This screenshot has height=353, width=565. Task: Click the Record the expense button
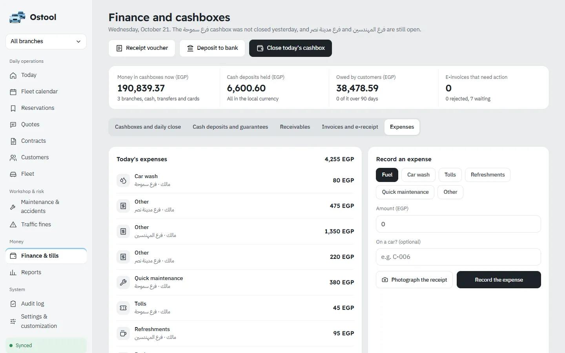[499, 280]
